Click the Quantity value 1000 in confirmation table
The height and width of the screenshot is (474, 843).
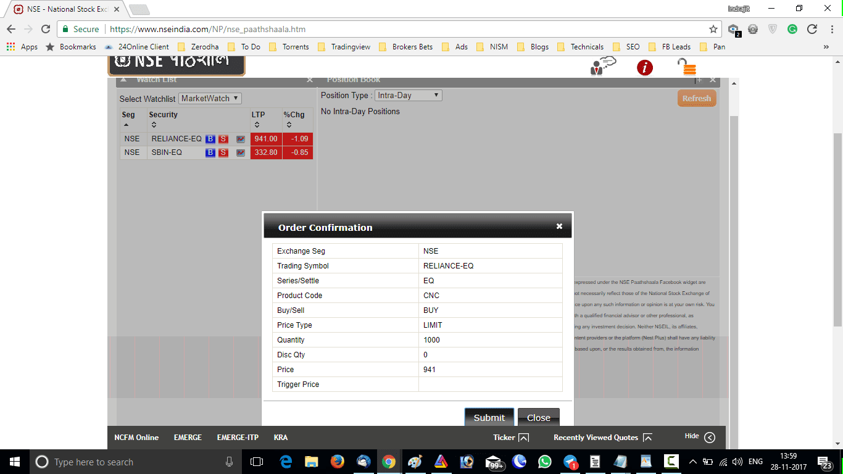click(431, 340)
